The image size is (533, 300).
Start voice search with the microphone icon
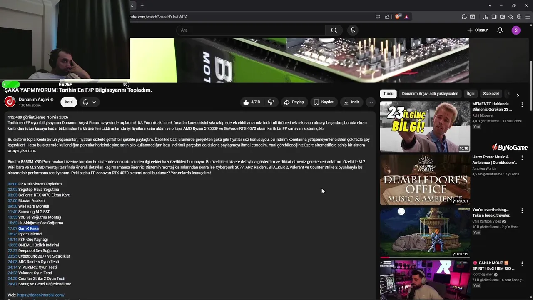pyautogui.click(x=353, y=30)
